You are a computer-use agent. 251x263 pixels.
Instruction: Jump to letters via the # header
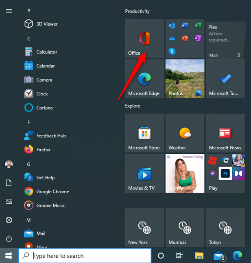click(29, 11)
